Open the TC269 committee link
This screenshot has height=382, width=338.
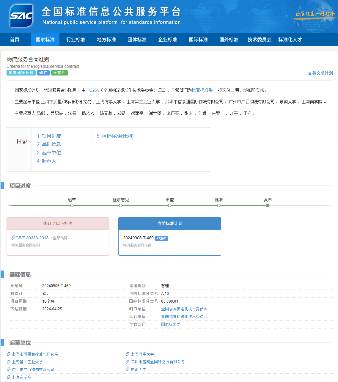pyautogui.click(x=93, y=90)
